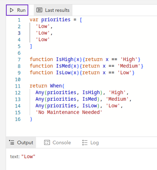
Task: Click the IsMed function definition line
Action: pos(87,66)
